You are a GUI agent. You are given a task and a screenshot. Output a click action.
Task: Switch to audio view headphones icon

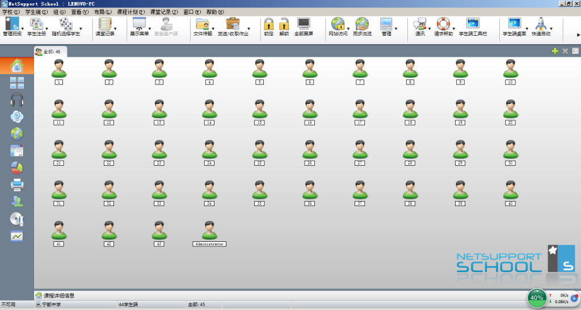(x=17, y=100)
